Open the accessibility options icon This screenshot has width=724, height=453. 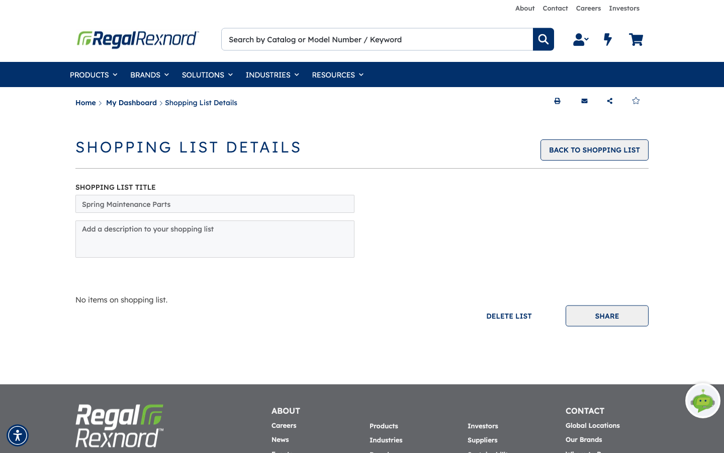[18, 435]
